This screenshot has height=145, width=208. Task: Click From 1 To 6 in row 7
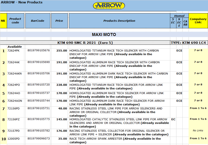(x=198, y=108)
